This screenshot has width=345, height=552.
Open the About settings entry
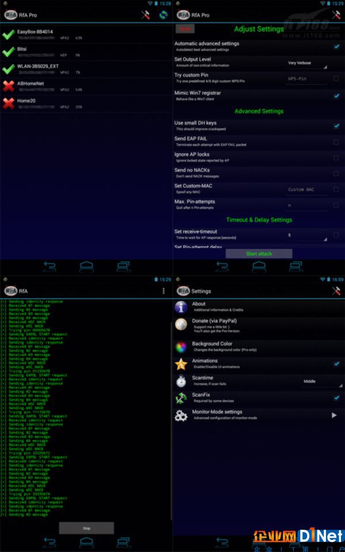pyautogui.click(x=259, y=307)
